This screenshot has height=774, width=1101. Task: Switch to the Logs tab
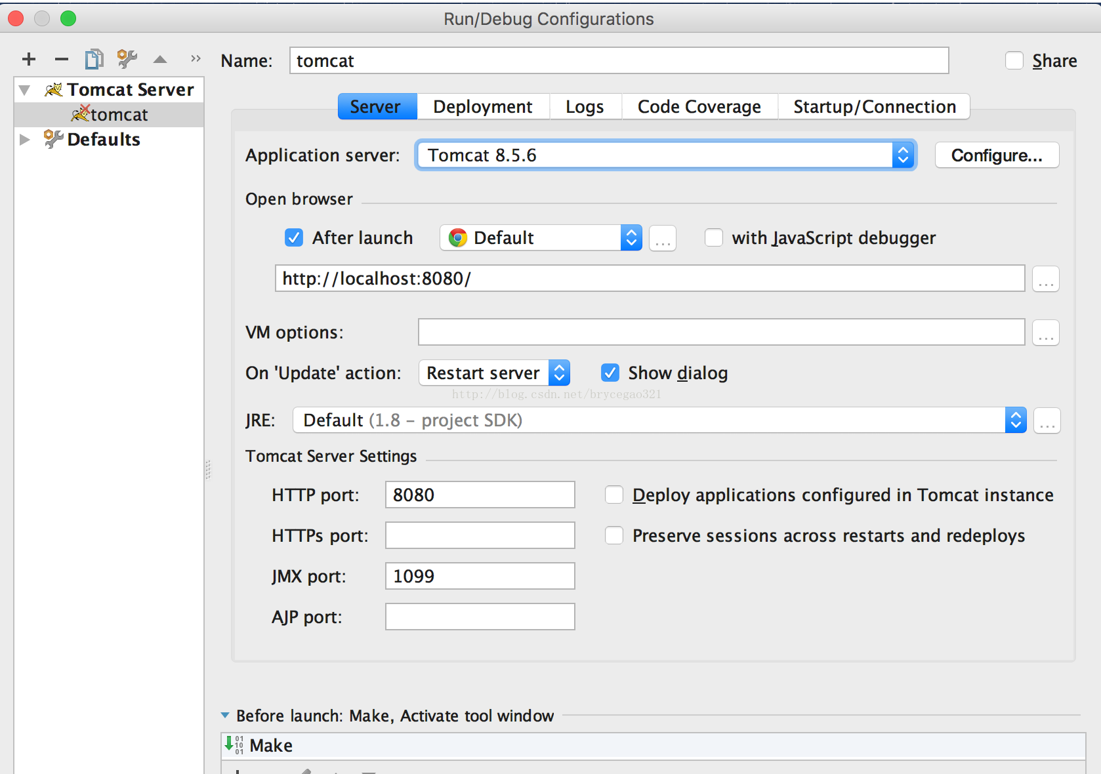click(x=585, y=106)
